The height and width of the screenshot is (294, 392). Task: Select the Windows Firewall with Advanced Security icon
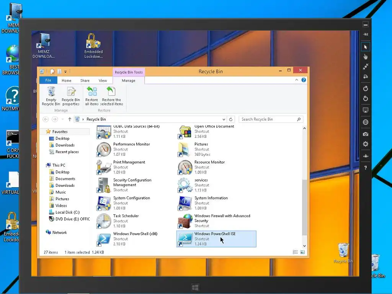click(x=185, y=221)
